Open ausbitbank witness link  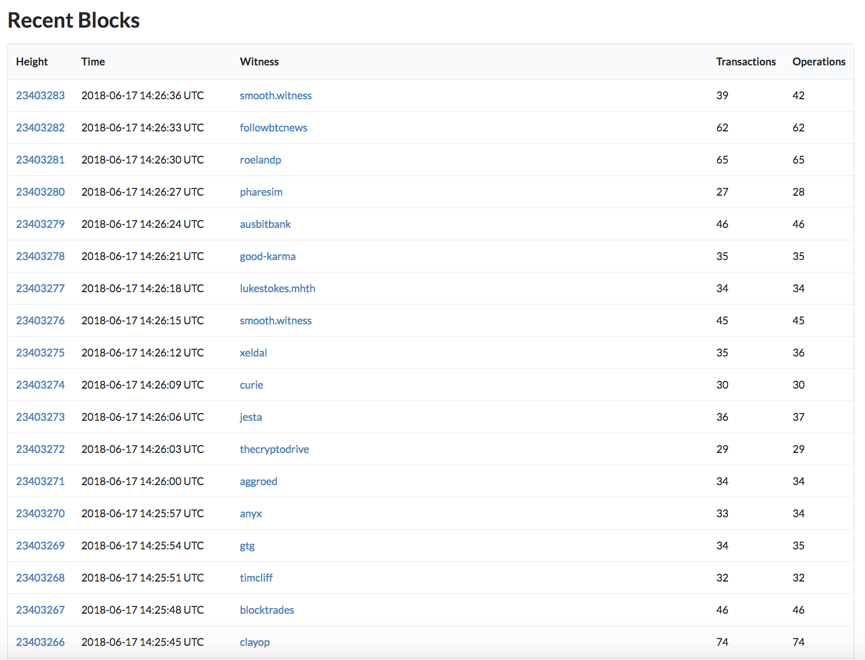coord(266,224)
